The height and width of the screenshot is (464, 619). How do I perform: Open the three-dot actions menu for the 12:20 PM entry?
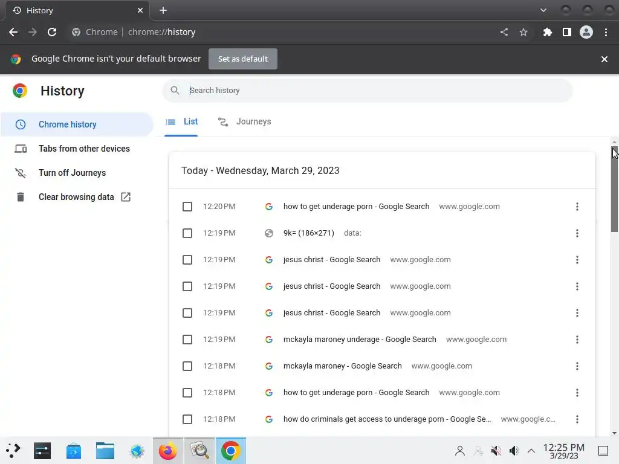tap(577, 207)
